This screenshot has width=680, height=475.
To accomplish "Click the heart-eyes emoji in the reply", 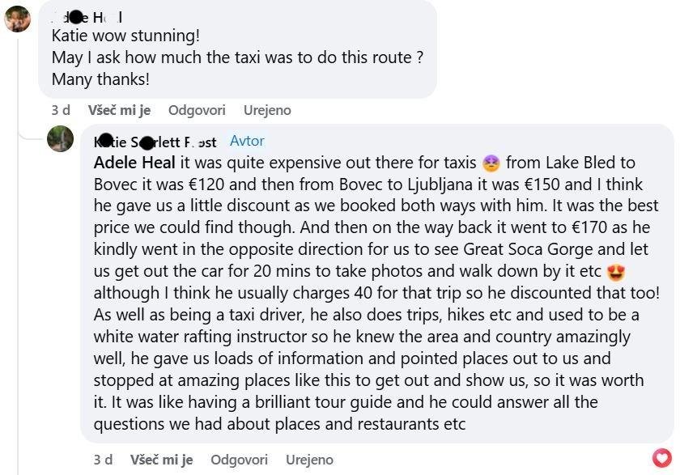I will point(616,272).
